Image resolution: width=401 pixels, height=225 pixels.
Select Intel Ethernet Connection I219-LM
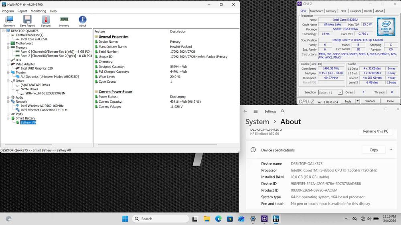44,110
